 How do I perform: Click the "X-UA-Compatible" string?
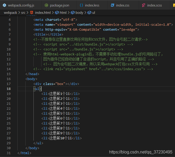[x=84, y=30]
